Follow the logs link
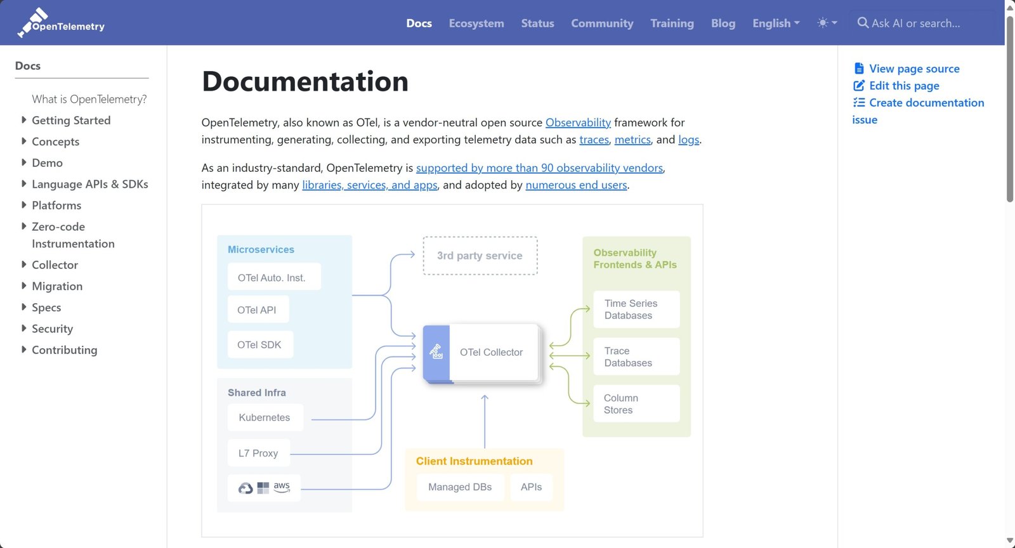The image size is (1015, 548). tap(688, 140)
